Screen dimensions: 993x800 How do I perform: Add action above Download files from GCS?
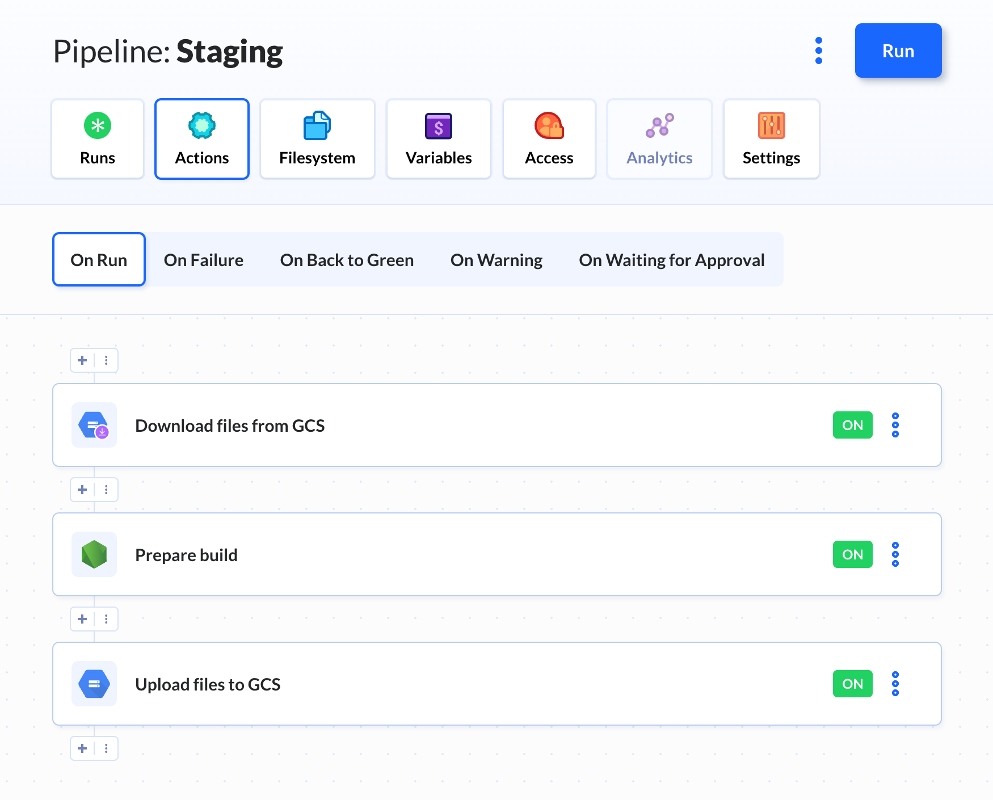point(82,360)
